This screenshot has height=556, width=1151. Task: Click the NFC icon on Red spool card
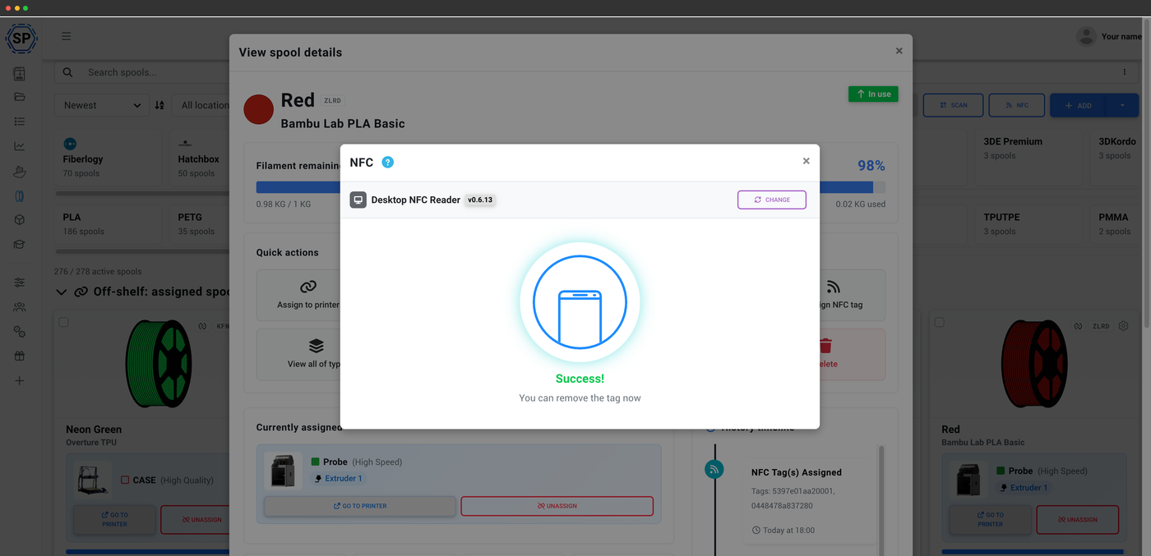(1078, 326)
